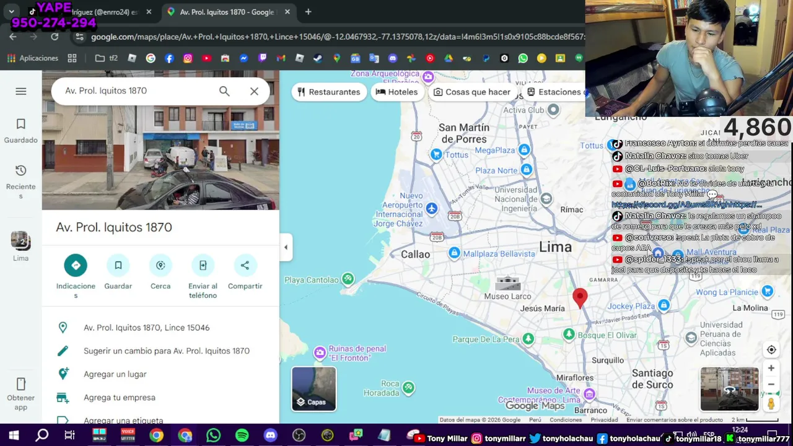This screenshot has height=446, width=793.
Task: Open the Discord bookmark icon
Action: tap(392, 58)
